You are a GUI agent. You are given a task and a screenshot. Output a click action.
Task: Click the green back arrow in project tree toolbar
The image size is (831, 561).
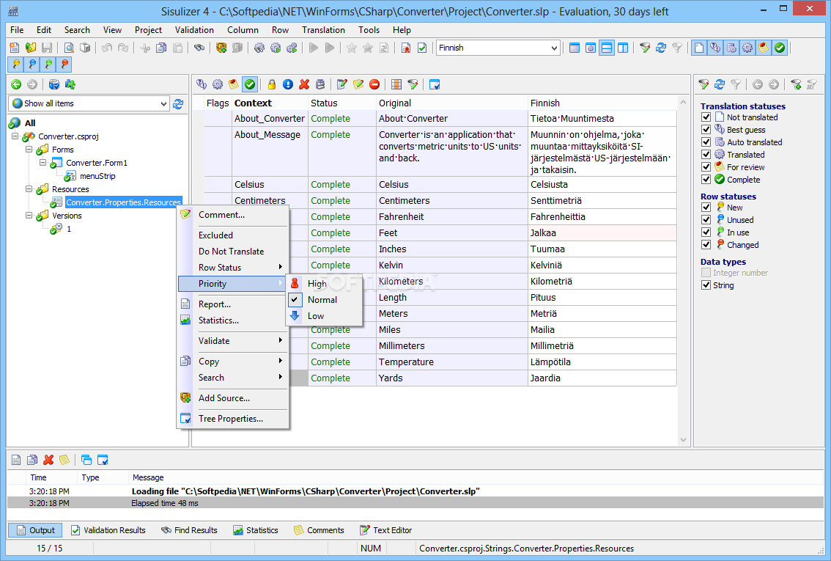point(16,84)
